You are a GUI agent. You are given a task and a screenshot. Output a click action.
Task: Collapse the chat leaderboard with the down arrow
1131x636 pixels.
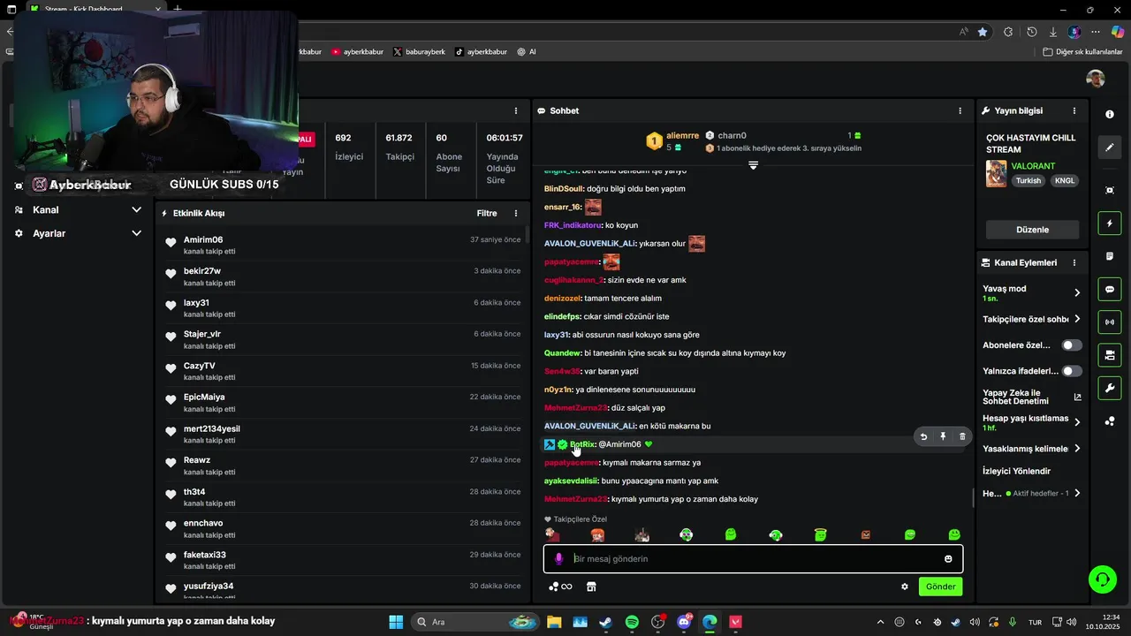[x=753, y=165]
